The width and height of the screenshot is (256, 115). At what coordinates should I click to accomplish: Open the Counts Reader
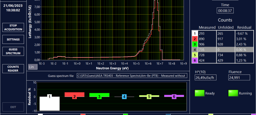[x=13, y=69]
